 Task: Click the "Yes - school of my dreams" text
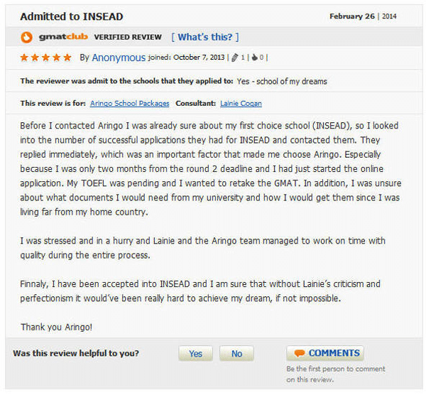tap(282, 81)
